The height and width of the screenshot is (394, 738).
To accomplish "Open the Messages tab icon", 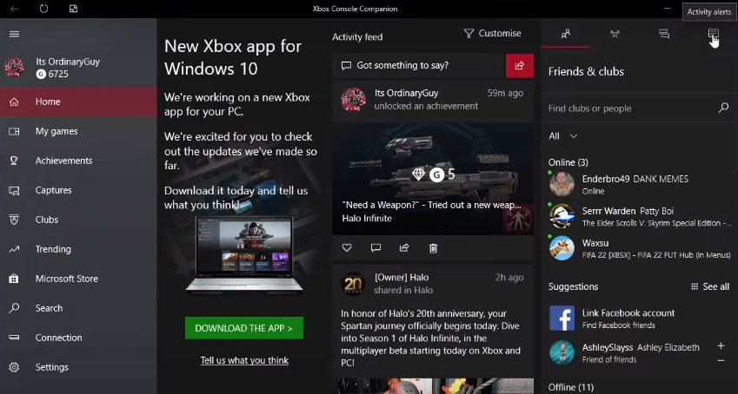I will click(664, 34).
